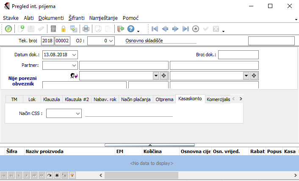Select the Klauzula #2 tab

(x=77, y=99)
